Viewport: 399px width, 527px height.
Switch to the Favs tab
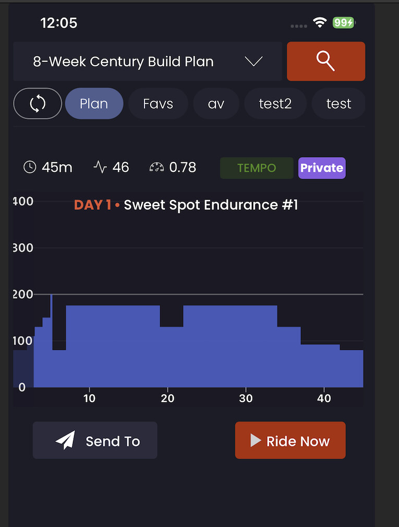point(158,103)
